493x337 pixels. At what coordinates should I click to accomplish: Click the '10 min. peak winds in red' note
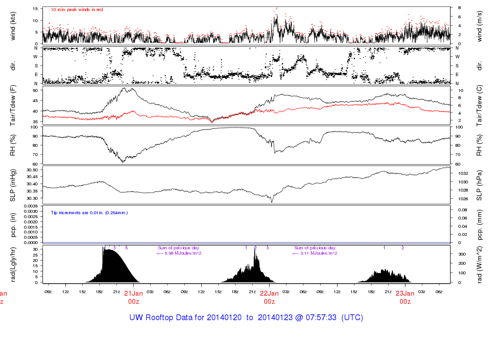[x=77, y=10]
